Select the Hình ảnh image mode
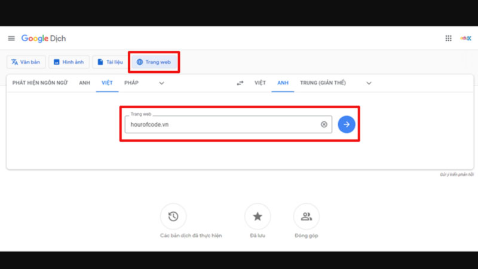This screenshot has width=478, height=269. click(69, 62)
